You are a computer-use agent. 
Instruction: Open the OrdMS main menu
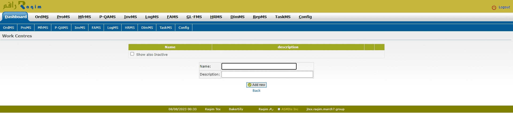[42, 17]
